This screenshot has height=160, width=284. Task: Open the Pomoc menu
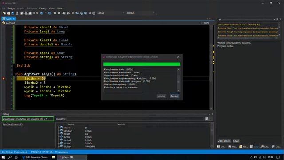(x=60, y=8)
